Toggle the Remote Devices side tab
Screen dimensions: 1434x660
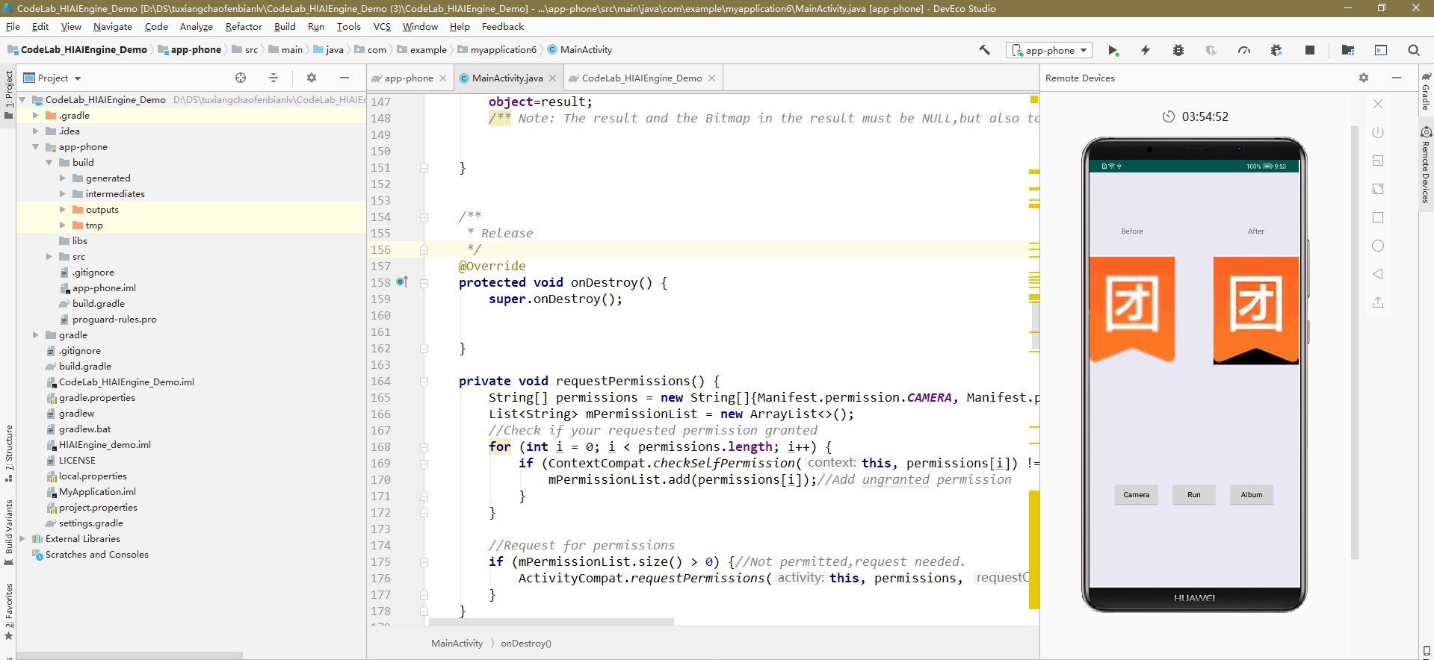(1426, 166)
